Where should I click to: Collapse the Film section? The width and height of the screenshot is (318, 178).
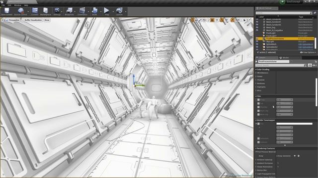pos(256,96)
